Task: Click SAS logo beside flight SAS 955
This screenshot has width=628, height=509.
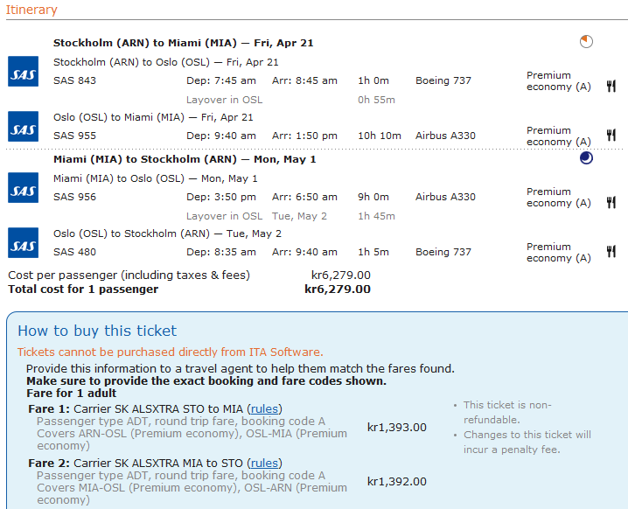Action: pos(23,127)
